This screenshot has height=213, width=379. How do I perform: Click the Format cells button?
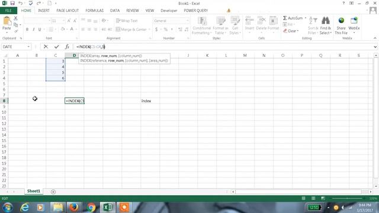(x=274, y=23)
